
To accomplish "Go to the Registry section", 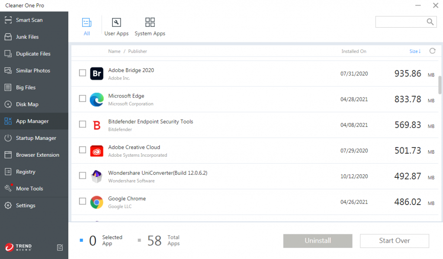I will (x=34, y=172).
